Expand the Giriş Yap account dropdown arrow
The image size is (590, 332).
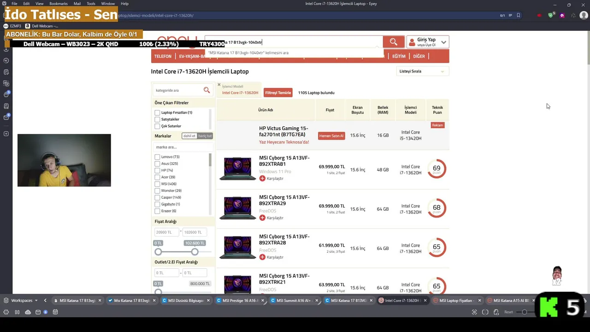coord(443,42)
